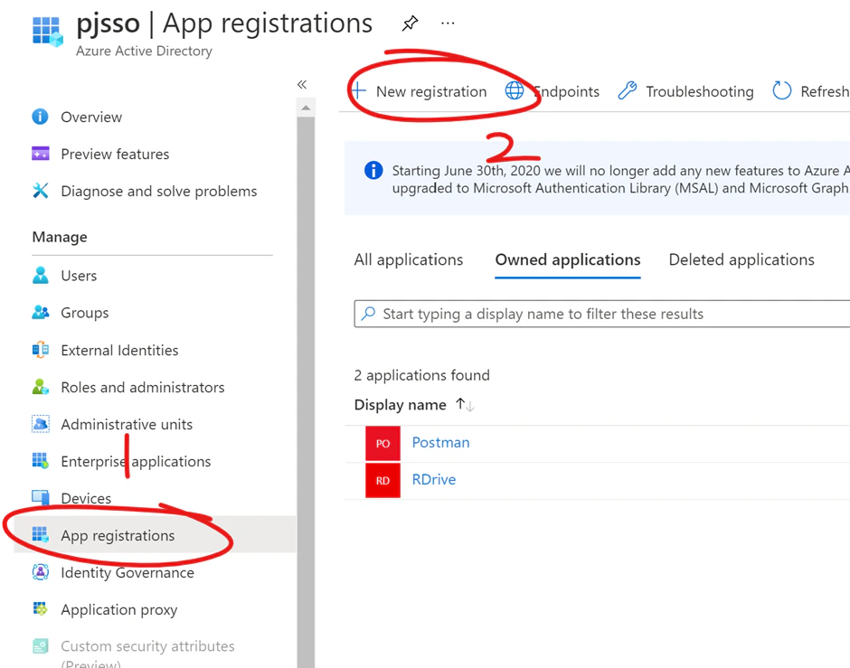Open Enterprise applications
Screen dimensions: 850x668
coord(135,461)
